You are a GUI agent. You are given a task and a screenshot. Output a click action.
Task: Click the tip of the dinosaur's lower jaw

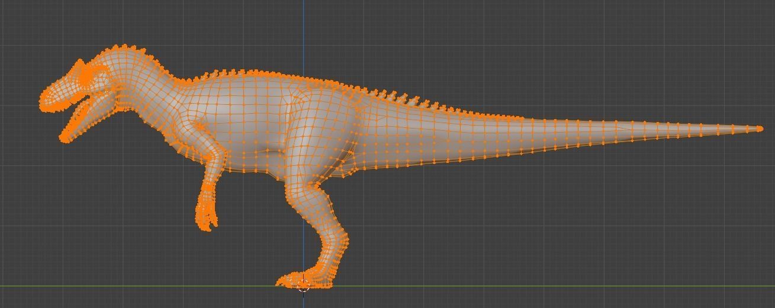63,139
